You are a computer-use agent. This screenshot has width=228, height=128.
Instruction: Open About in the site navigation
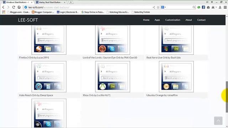point(188,20)
